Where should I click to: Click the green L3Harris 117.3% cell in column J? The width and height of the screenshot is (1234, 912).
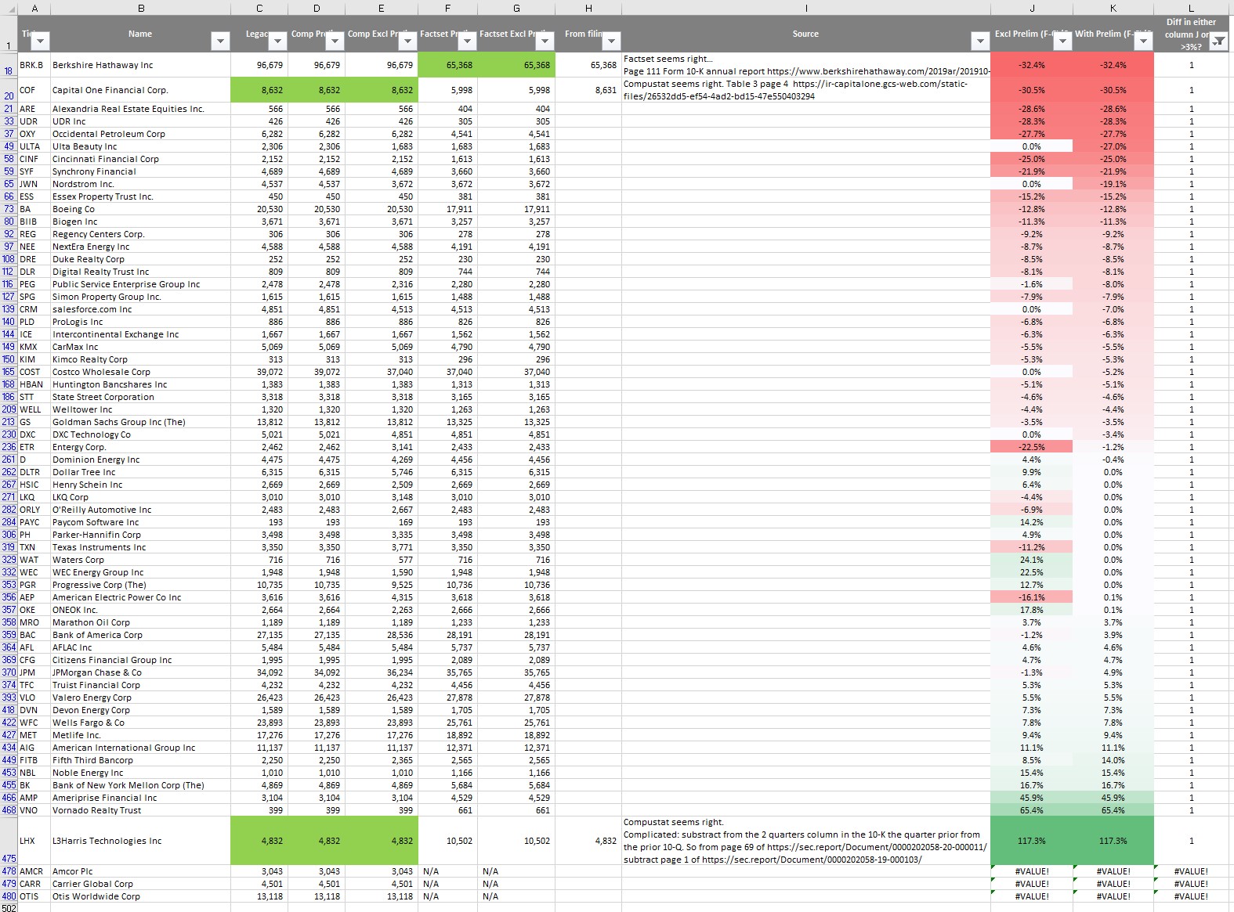point(1032,841)
